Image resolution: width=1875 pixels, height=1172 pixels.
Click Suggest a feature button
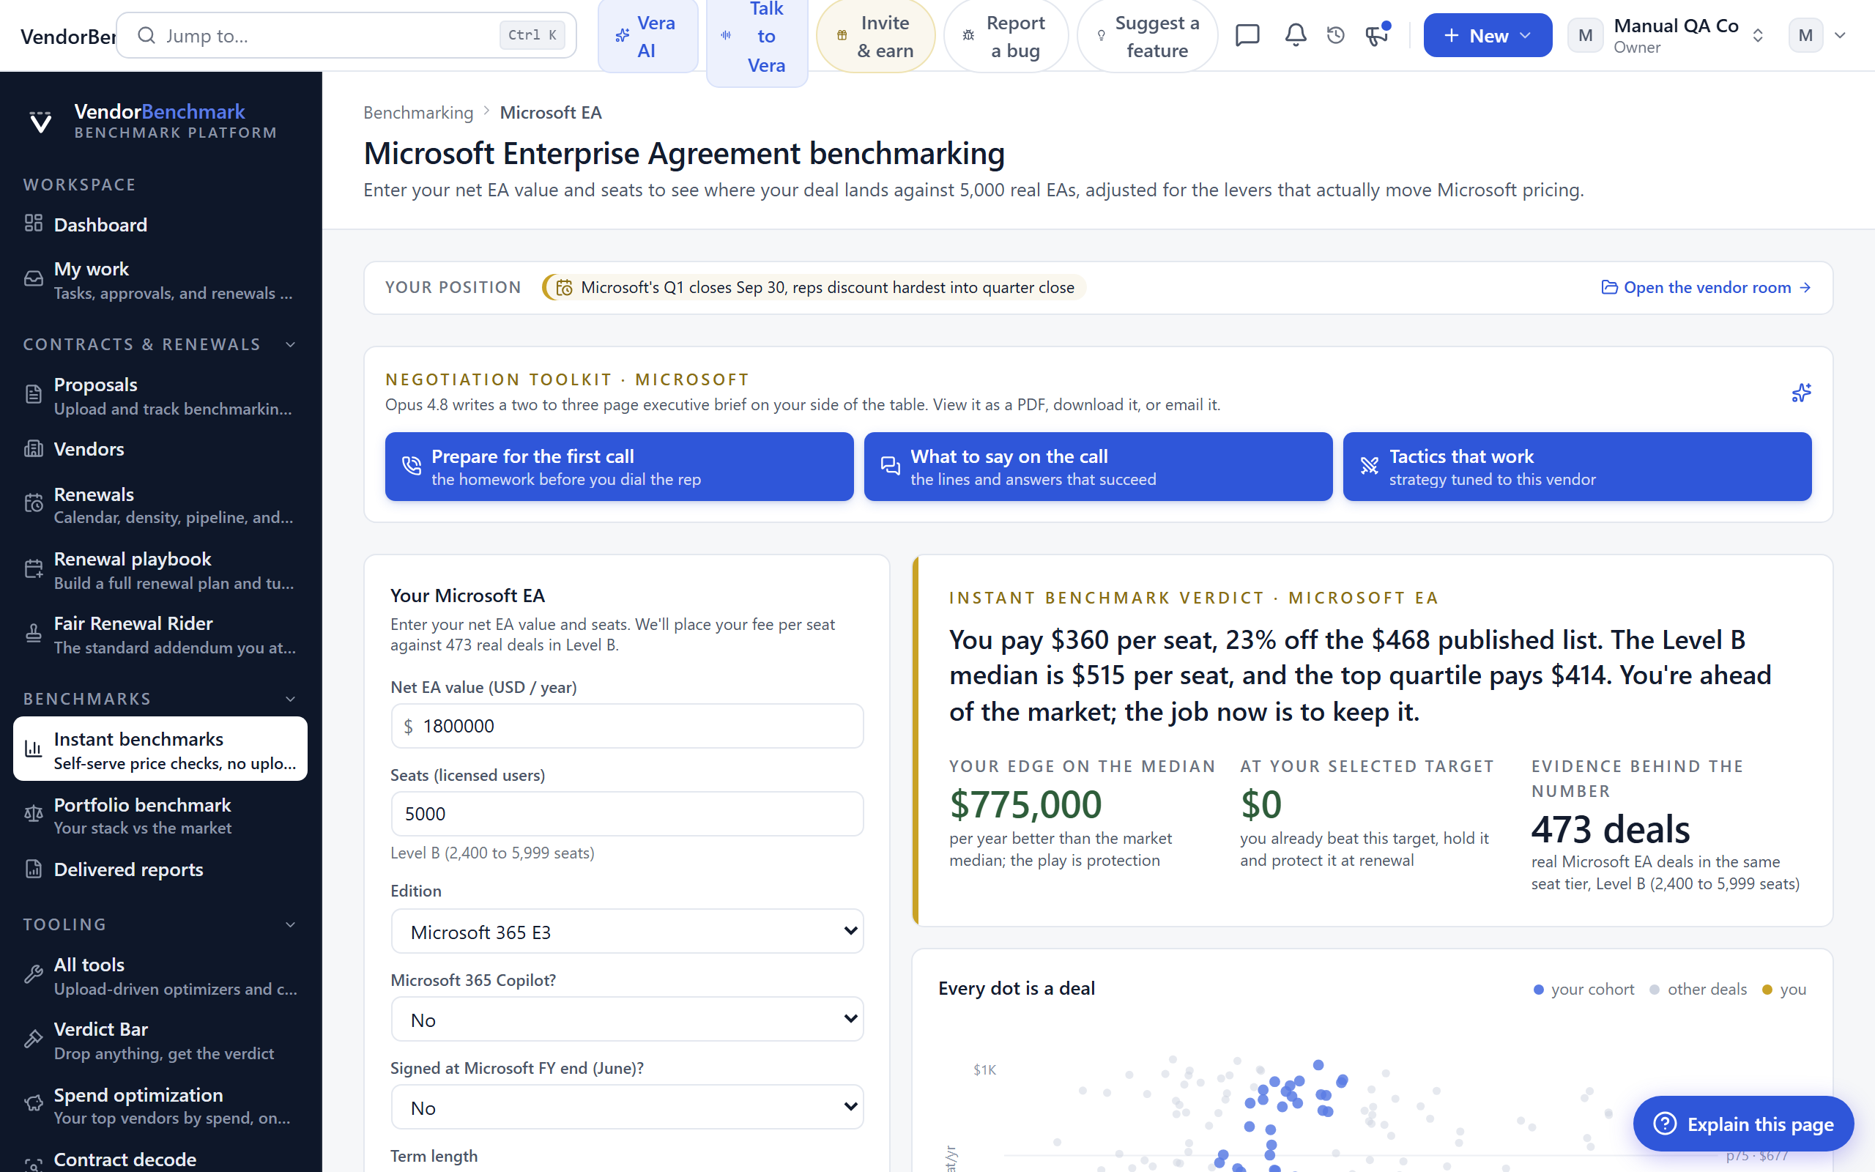(1148, 36)
